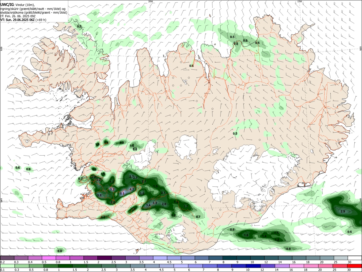Select the 5.2 precipitation value
Screen dimensions: 362x272
tap(112, 189)
